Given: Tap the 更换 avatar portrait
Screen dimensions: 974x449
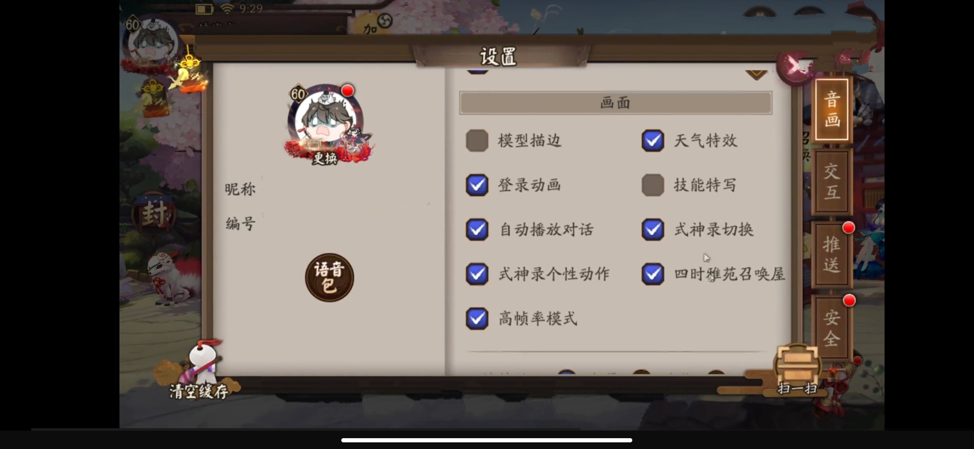Looking at the screenshot, I should [x=328, y=125].
